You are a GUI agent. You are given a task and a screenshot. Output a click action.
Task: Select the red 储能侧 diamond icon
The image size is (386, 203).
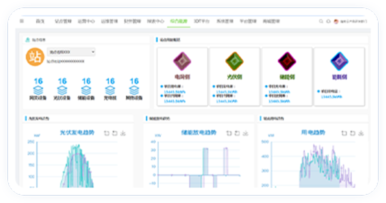[287, 61]
